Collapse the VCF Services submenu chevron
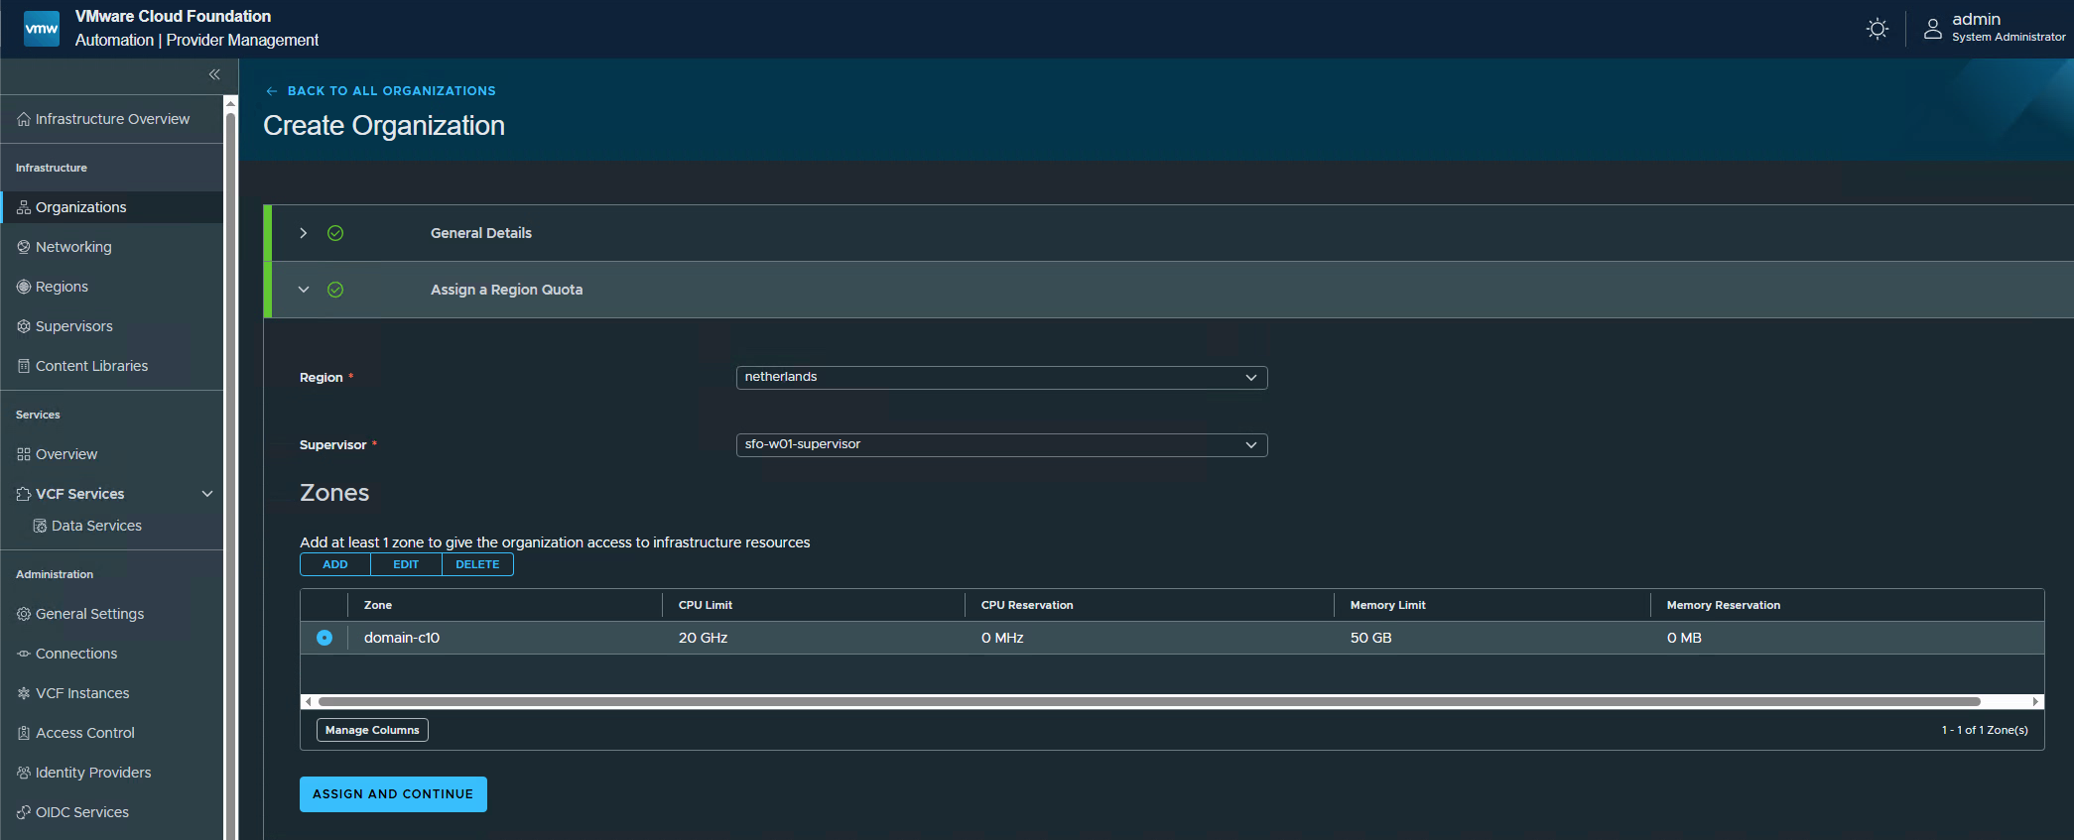Screen dimensions: 2074x840 click(x=207, y=494)
